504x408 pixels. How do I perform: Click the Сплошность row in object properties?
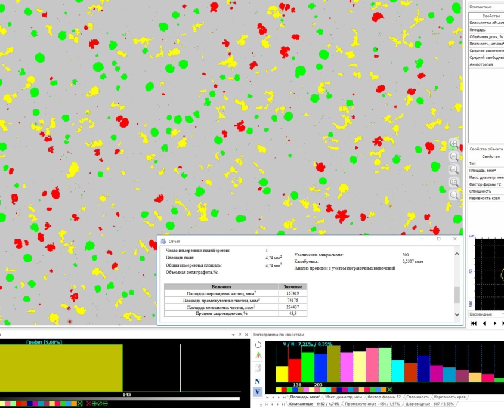coord(486,191)
